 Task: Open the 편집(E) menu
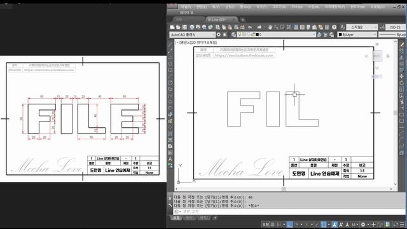[202, 7]
